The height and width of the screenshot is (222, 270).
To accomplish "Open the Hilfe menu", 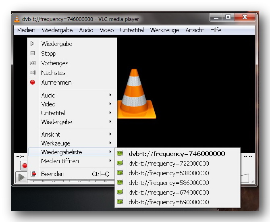I will (216, 30).
